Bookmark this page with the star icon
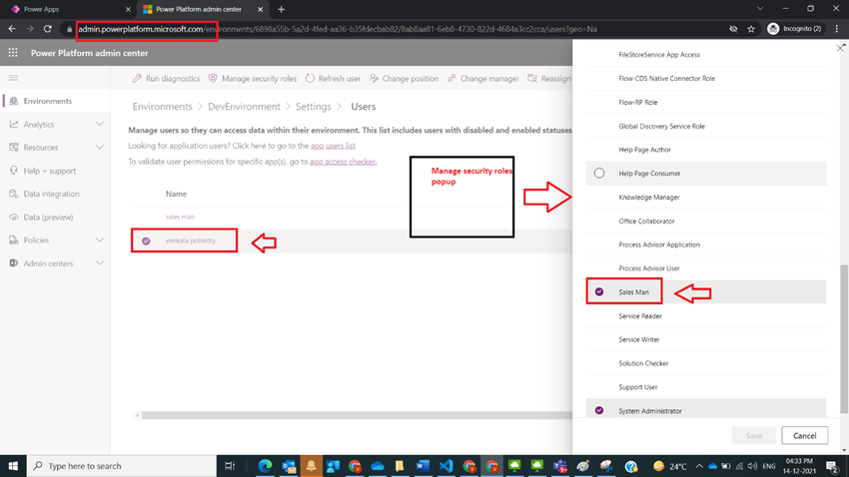Viewport: 849px width, 477px height. pos(751,29)
